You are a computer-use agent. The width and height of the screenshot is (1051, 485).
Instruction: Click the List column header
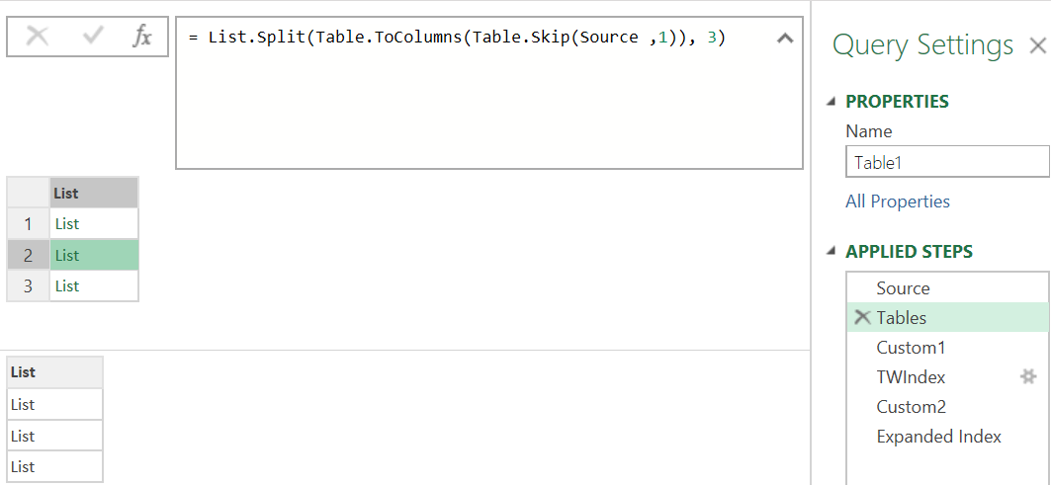point(94,193)
